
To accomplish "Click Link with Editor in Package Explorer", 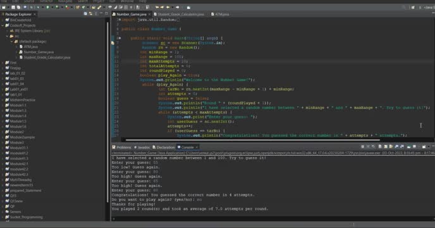I will tap(90, 14).
